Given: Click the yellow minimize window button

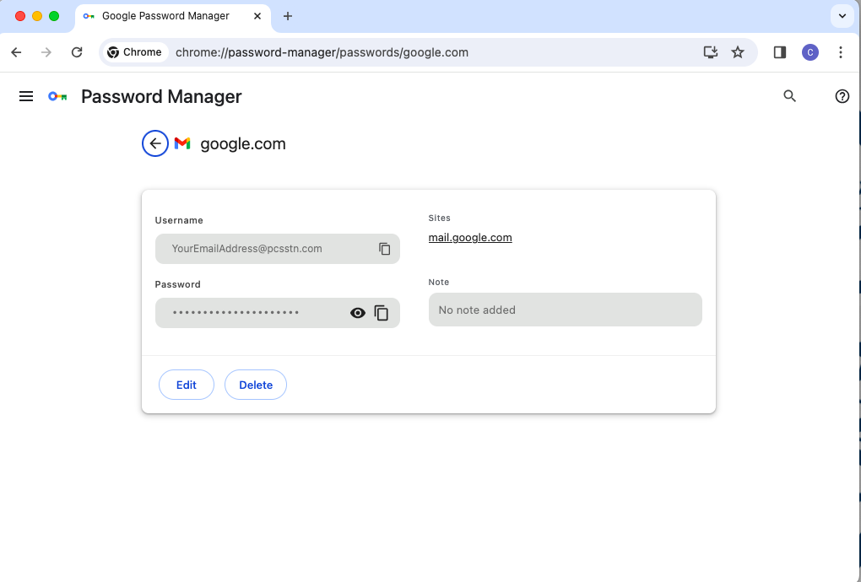Looking at the screenshot, I should (x=37, y=16).
